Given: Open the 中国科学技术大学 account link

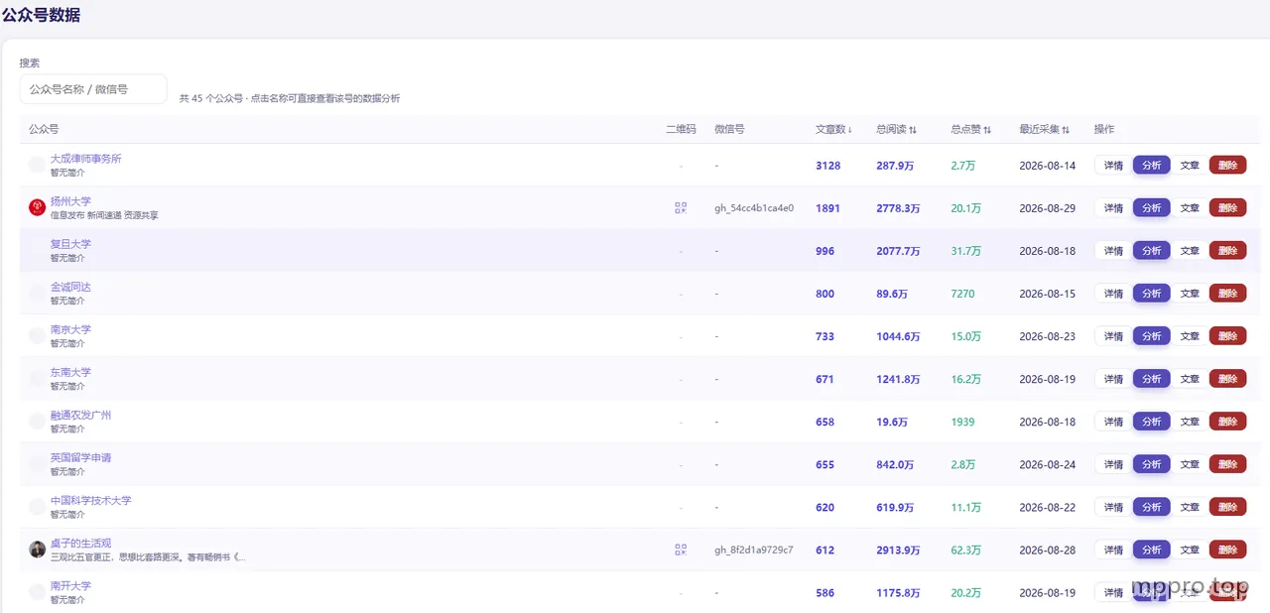Looking at the screenshot, I should [91, 500].
